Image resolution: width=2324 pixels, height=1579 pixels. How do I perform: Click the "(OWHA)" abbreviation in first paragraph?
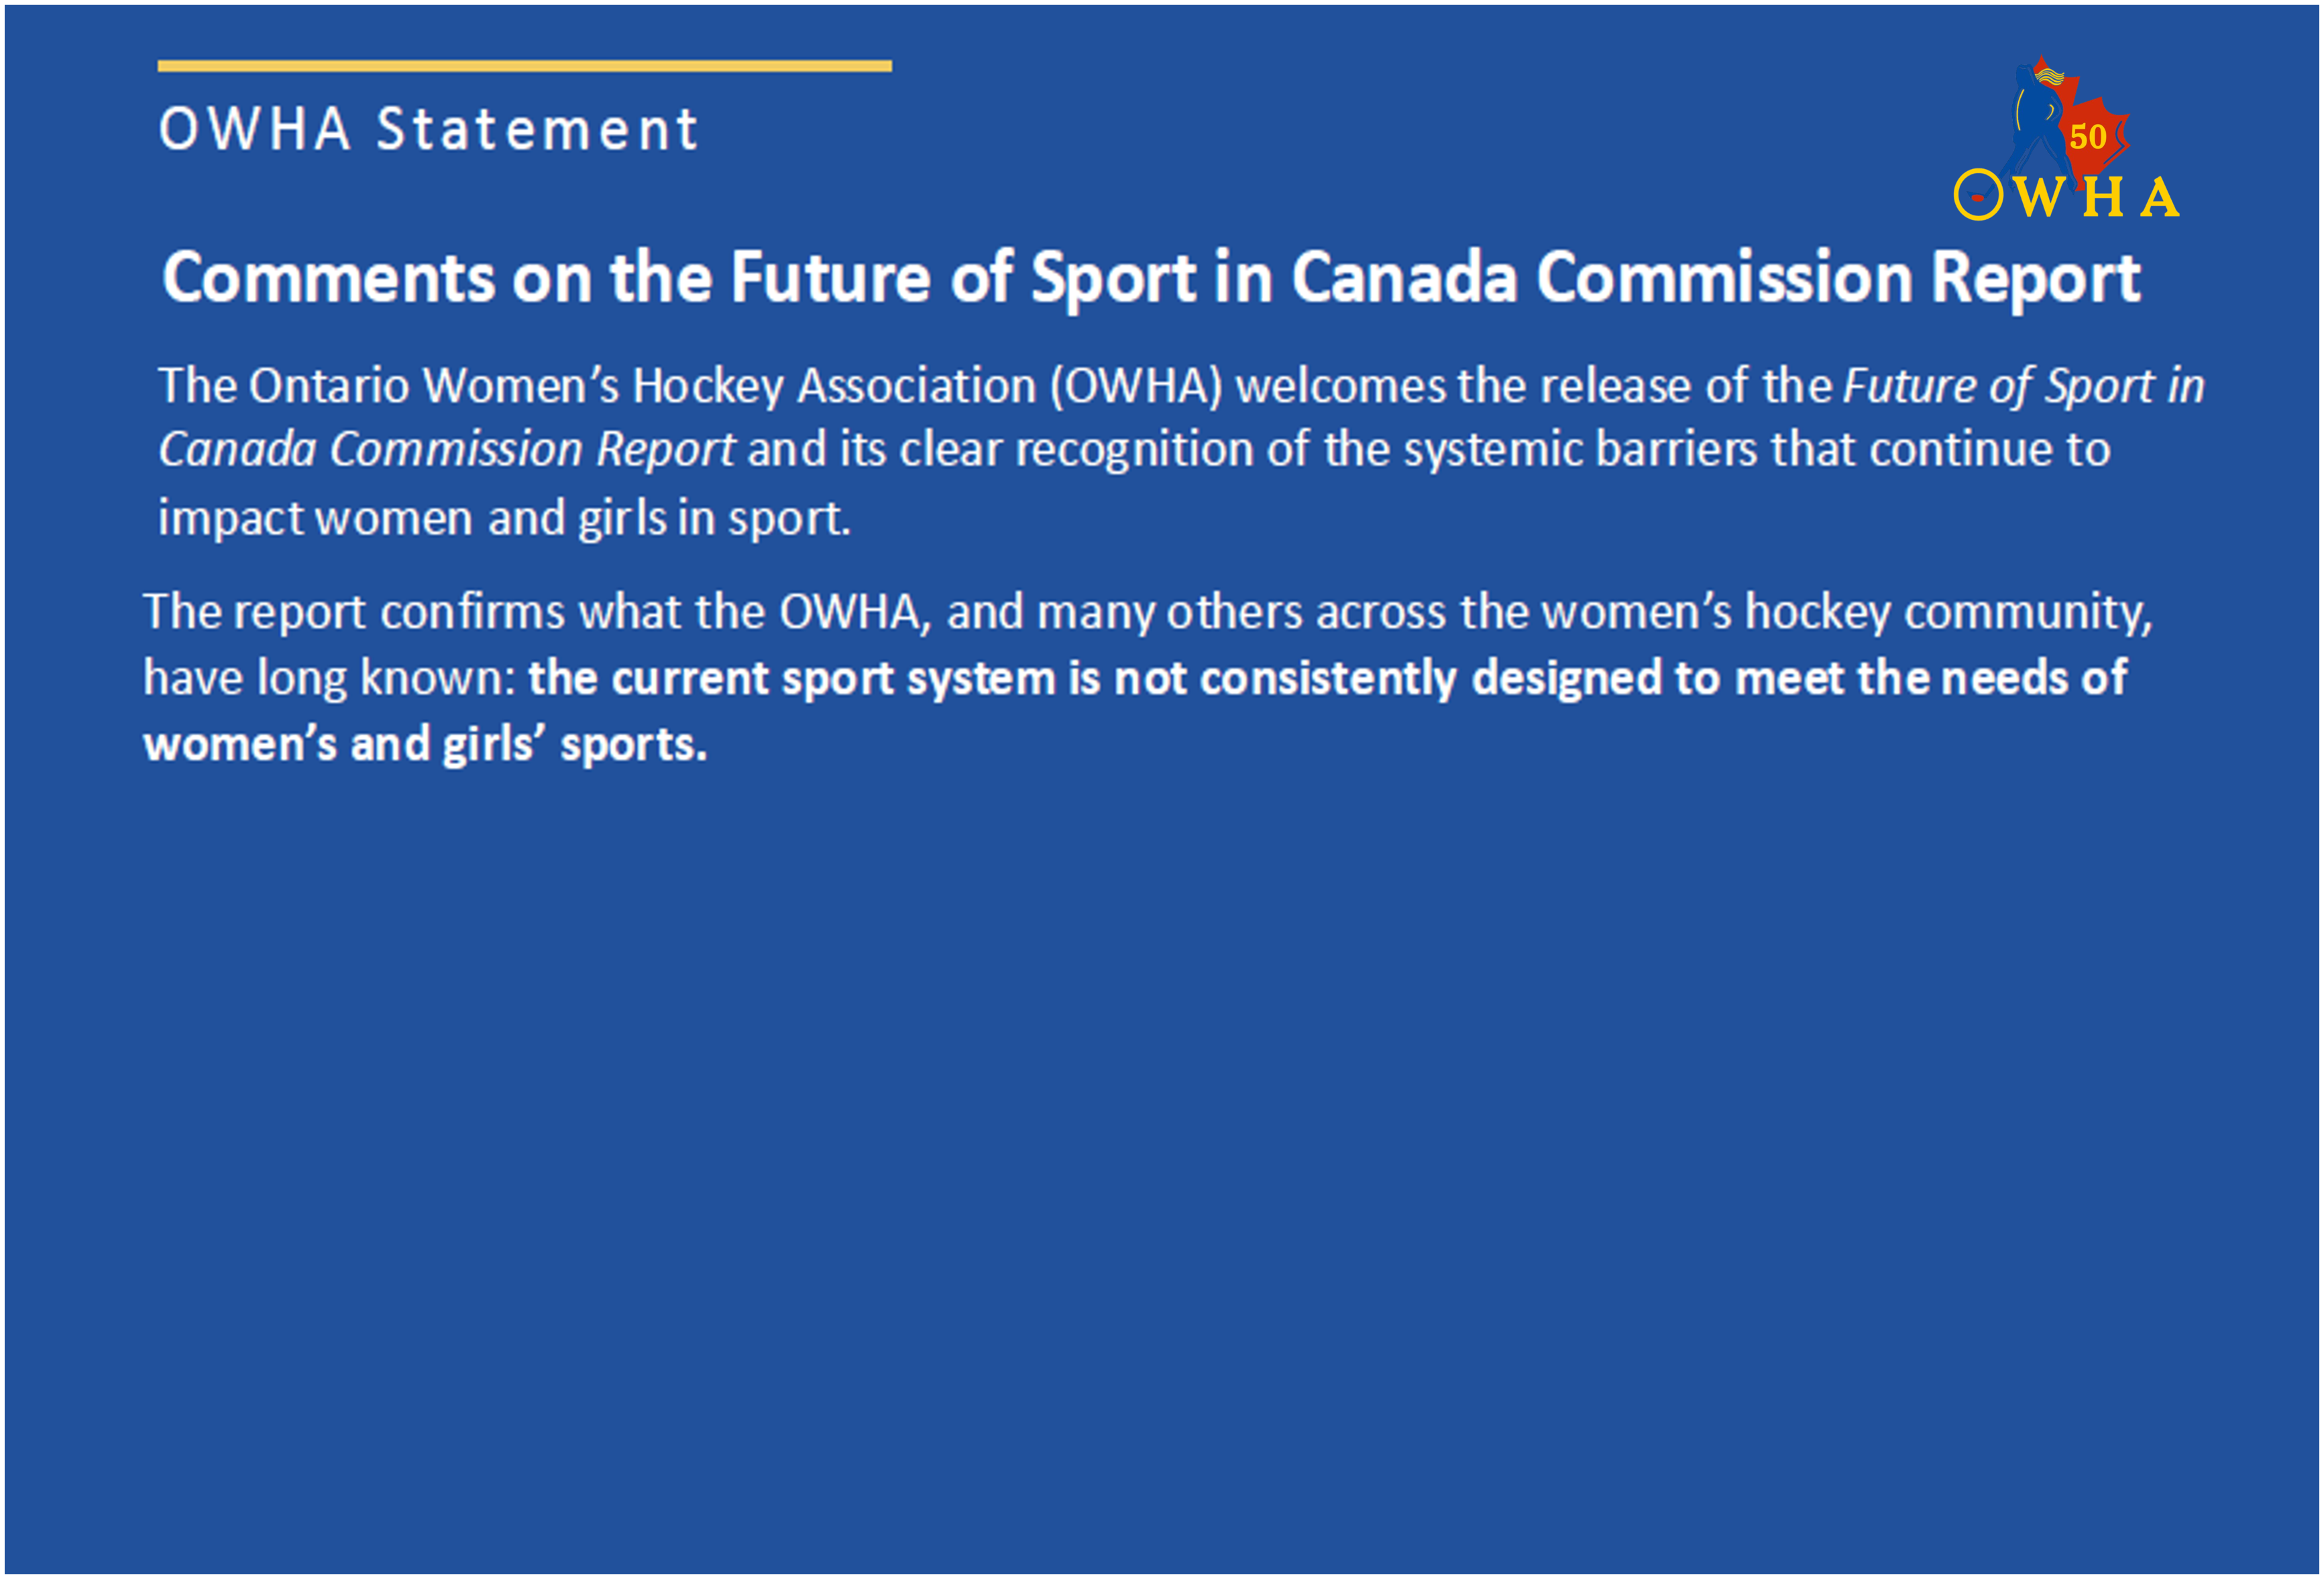point(1136,386)
